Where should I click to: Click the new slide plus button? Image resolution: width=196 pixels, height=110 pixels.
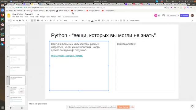pyautogui.click(x=9, y=20)
